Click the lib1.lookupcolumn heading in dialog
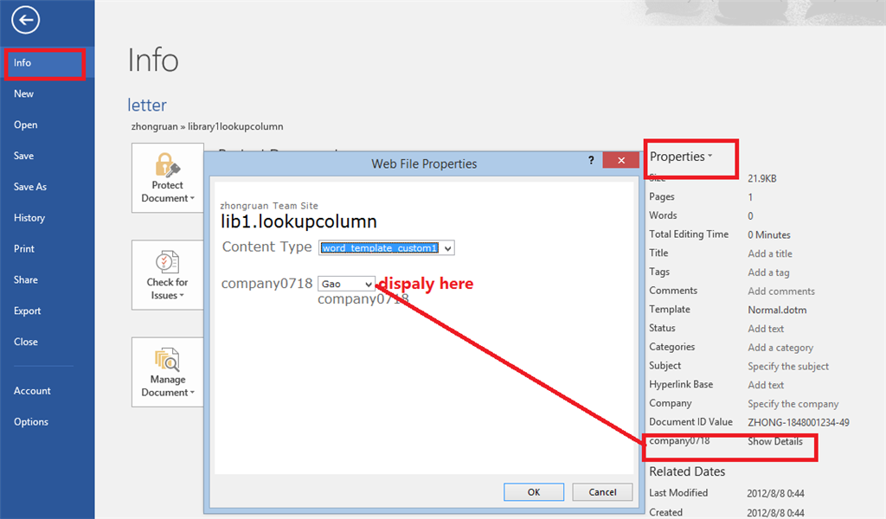 (299, 221)
